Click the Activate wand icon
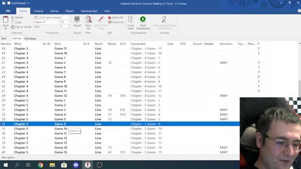The width and height of the screenshot is (301, 169). click(164, 19)
